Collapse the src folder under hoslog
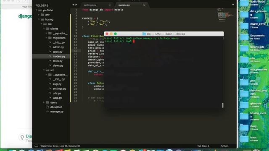This screenshot has height=151, width=269. (x=41, y=24)
